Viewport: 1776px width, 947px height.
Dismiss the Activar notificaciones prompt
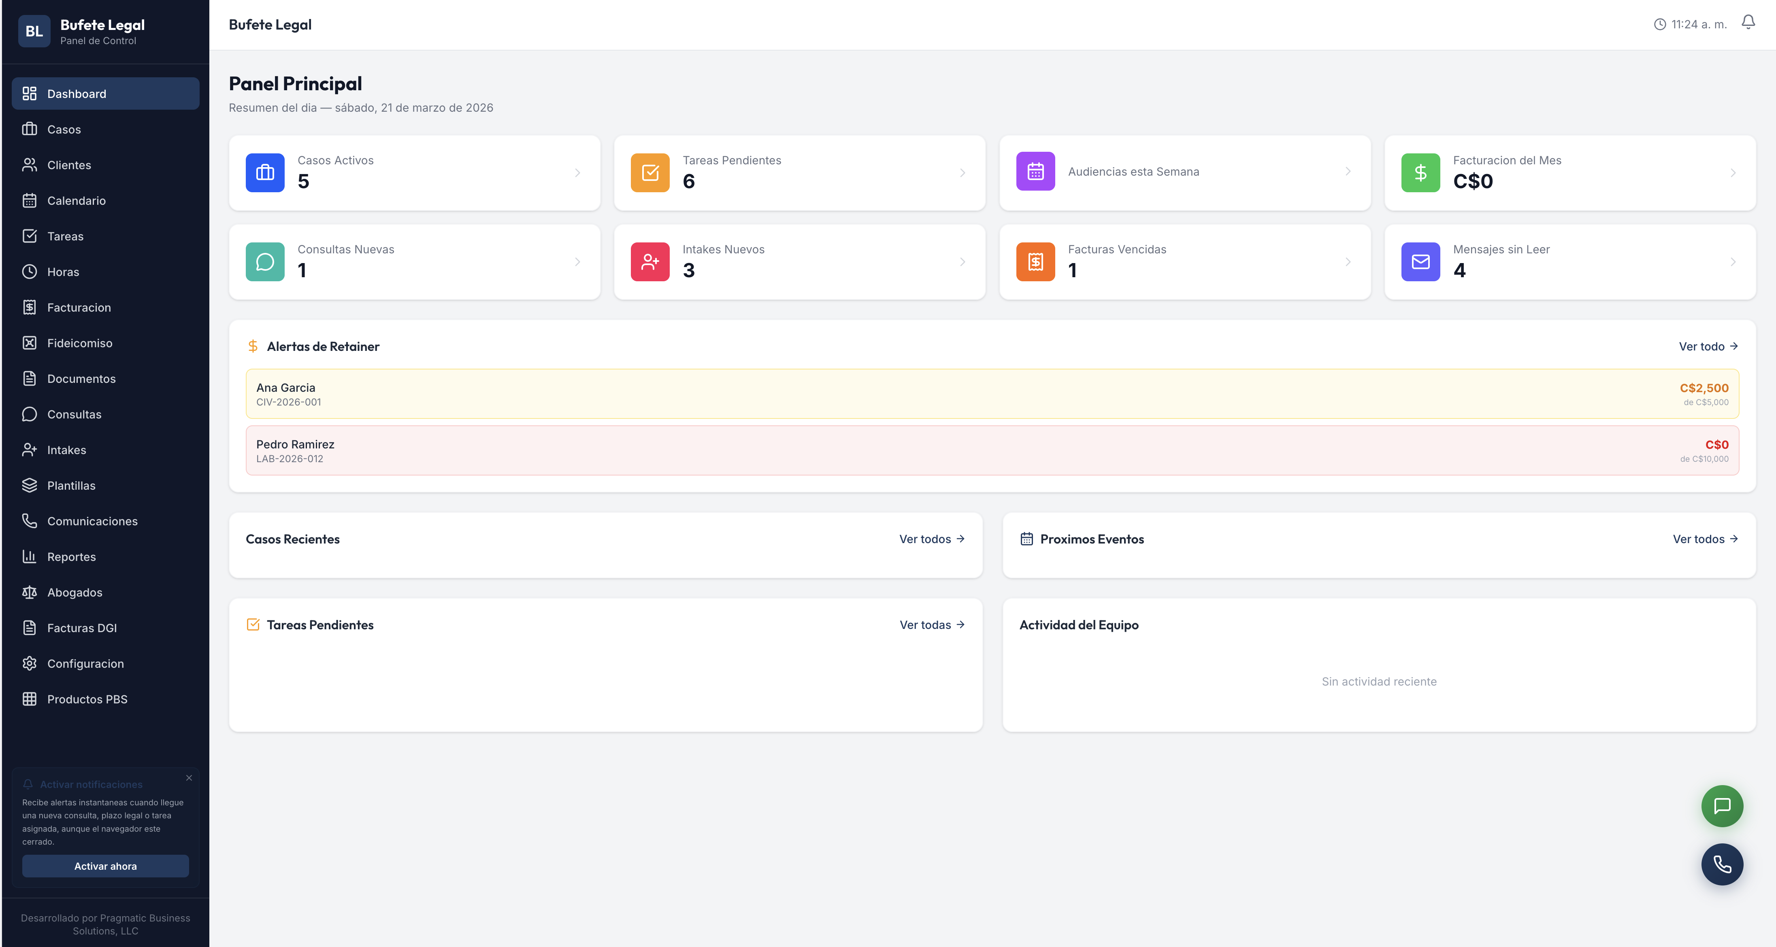click(189, 778)
